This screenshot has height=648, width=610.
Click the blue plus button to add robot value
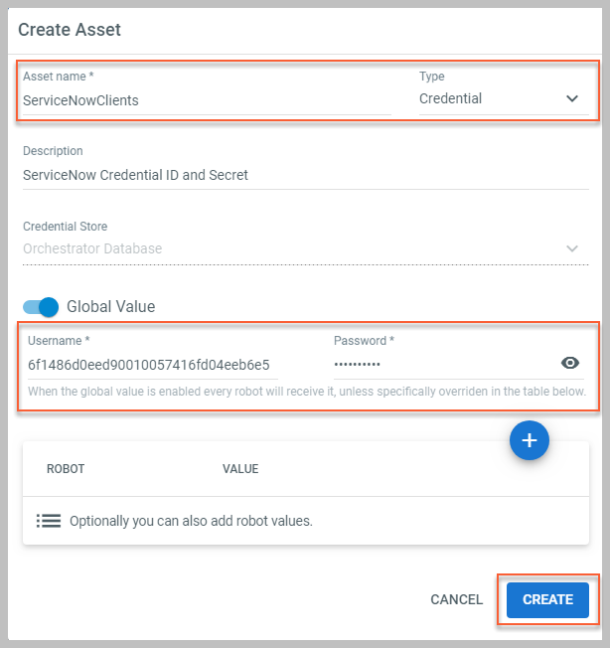530,440
